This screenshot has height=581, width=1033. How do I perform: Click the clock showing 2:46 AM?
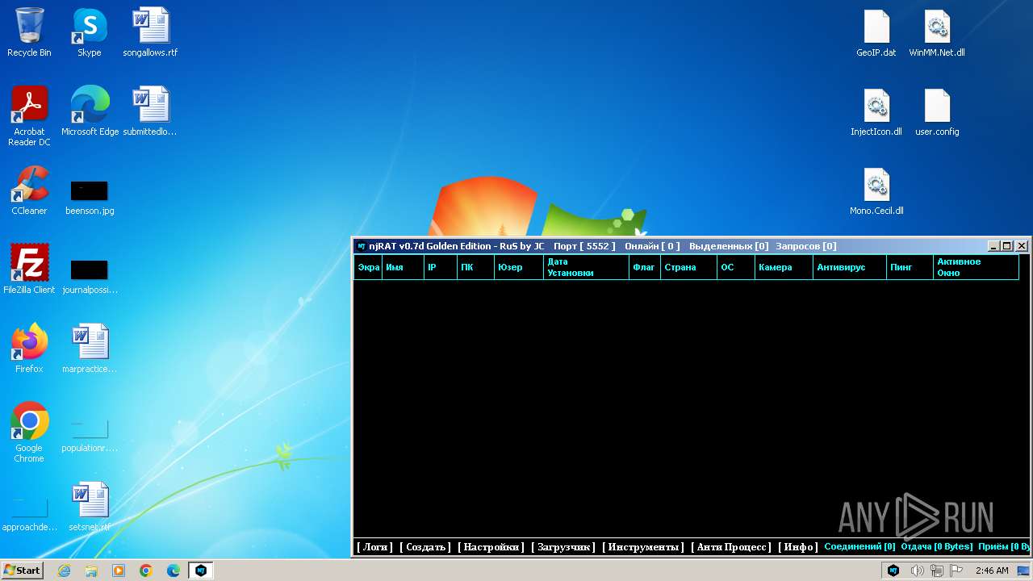pos(992,571)
